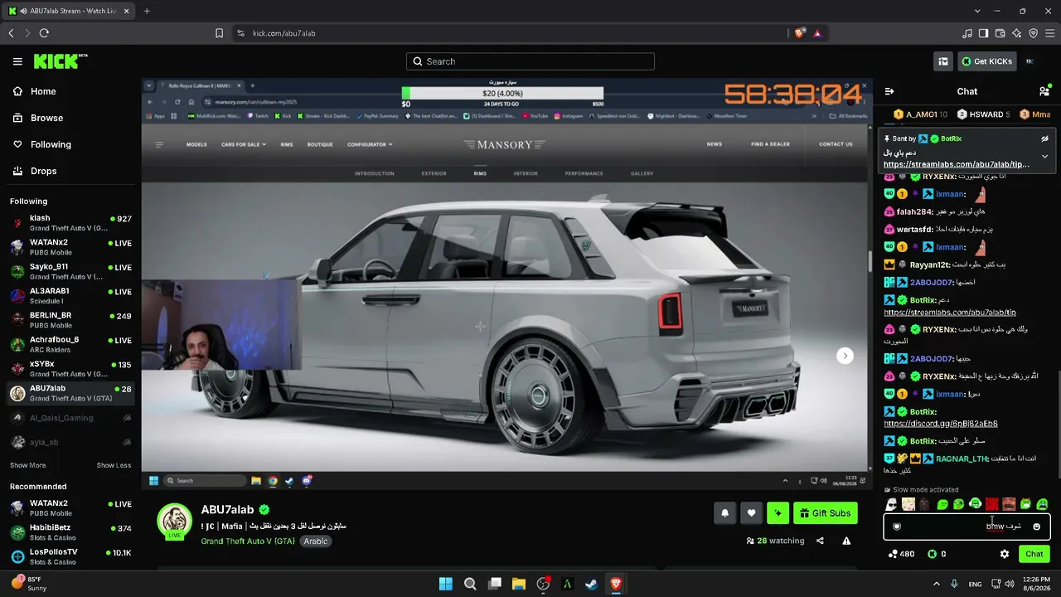Open the Leo AI sparkle icon

1017,33
